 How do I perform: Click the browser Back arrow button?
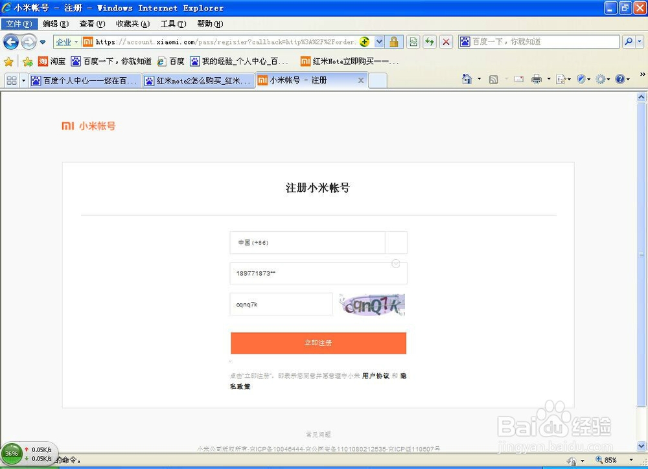11,41
